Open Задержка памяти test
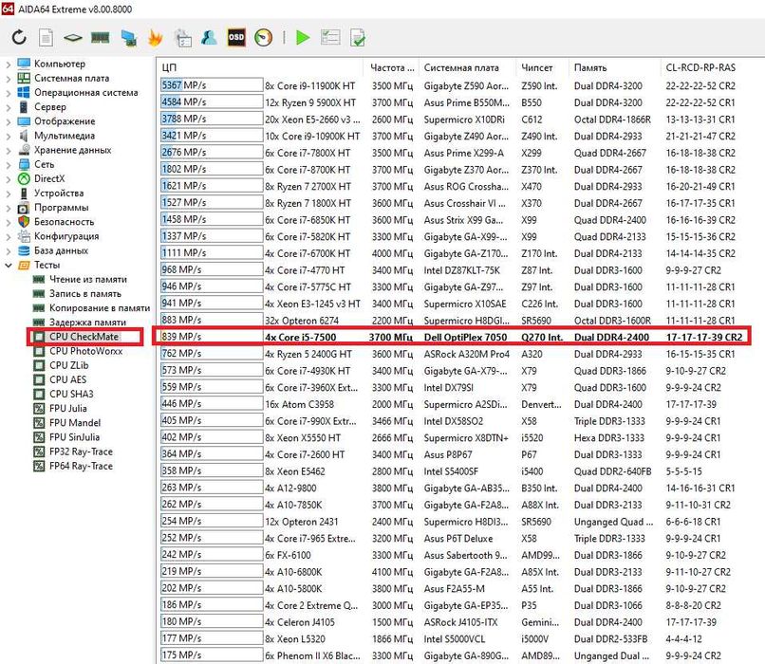 (87, 323)
